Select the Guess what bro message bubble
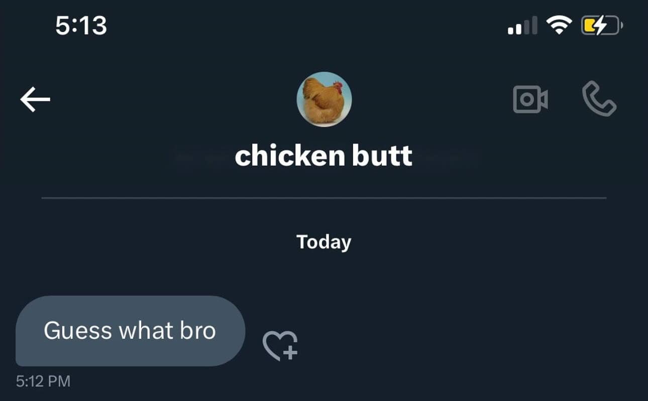 click(131, 330)
